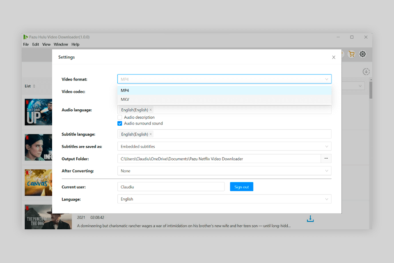Open the settings gear icon
This screenshot has height=263, width=394.
362,54
